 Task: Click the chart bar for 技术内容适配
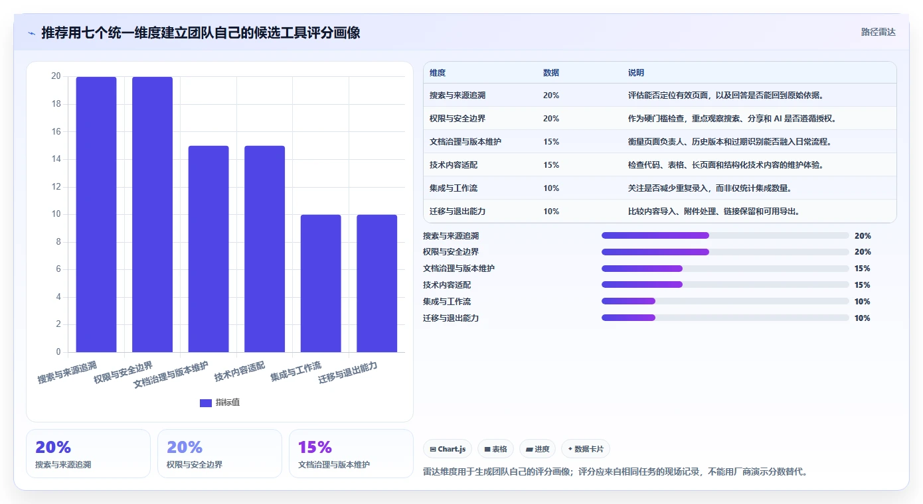pos(264,249)
